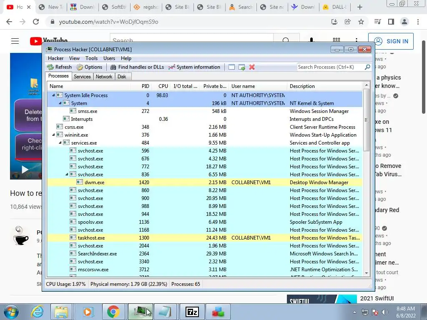Select the smss.exe process row
The width and height of the screenshot is (427, 320).
tap(205, 111)
